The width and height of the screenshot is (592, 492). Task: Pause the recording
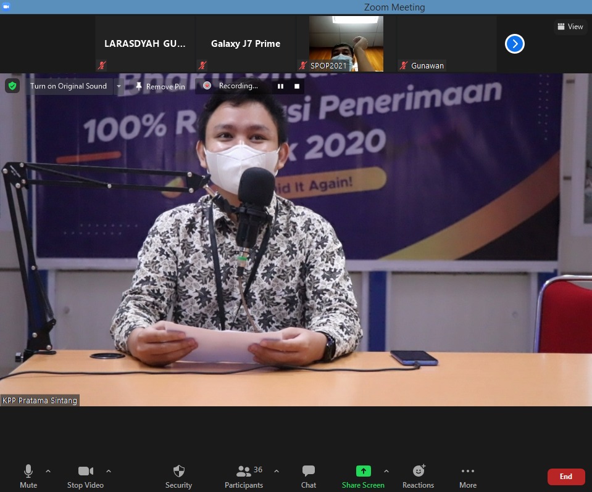coord(280,86)
